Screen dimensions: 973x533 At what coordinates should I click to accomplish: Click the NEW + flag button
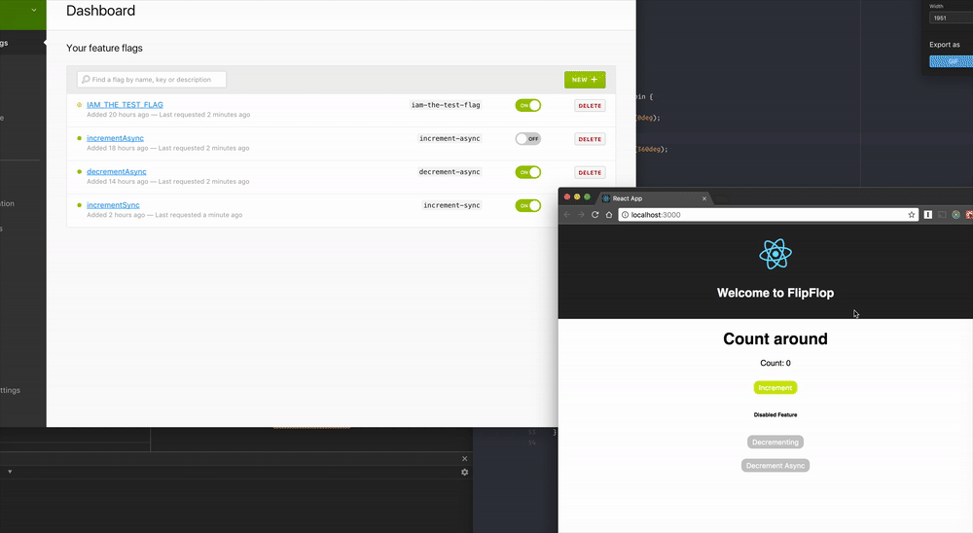pyautogui.click(x=585, y=80)
